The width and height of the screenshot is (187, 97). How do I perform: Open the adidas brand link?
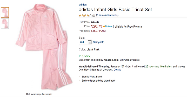pos(83,5)
